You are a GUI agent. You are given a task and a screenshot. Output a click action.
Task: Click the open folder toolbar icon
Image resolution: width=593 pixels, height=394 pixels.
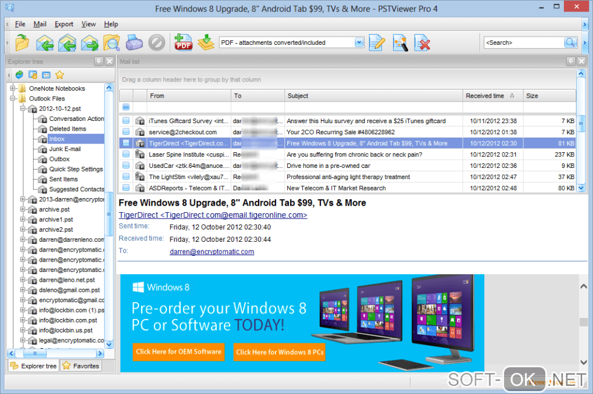pyautogui.click(x=22, y=42)
